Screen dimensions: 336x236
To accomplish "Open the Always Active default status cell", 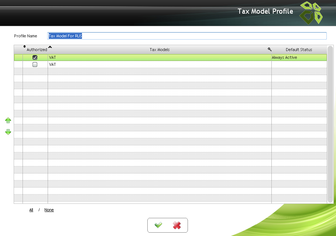I will coord(299,58).
